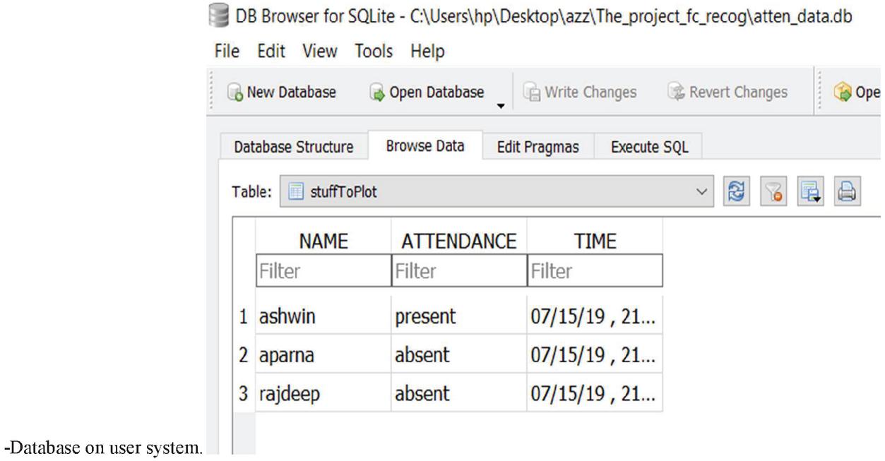Open the File menu

coord(226,52)
